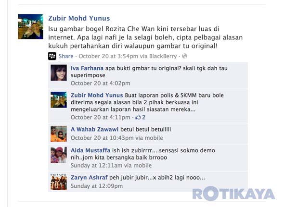Click timestamp October 20 at 4:02pm
The width and height of the screenshot is (284, 207).
(101, 84)
